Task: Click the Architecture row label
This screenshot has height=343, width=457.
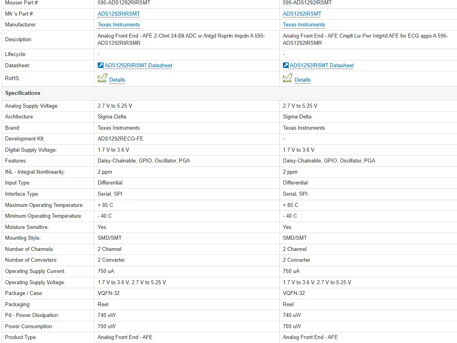Action: (20, 117)
